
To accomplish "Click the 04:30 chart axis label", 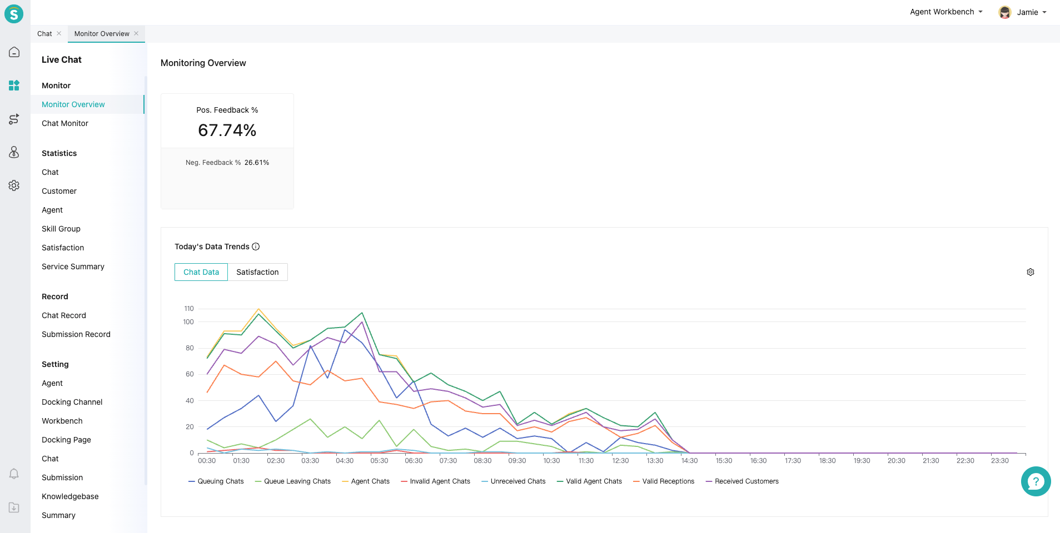I will tap(345, 461).
